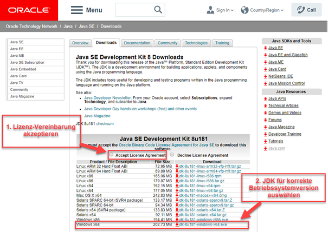The height and width of the screenshot is (232, 328).
Task: Switch to the Technologies tab
Action: pyautogui.click(x=196, y=43)
